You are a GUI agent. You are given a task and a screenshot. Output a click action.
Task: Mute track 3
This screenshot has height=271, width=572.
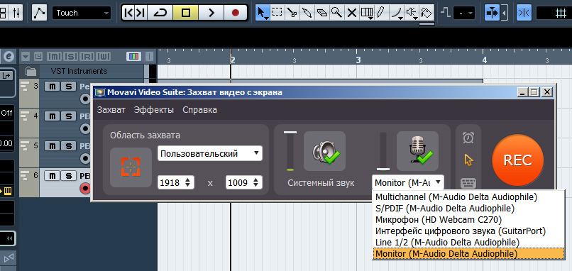[x=53, y=86]
